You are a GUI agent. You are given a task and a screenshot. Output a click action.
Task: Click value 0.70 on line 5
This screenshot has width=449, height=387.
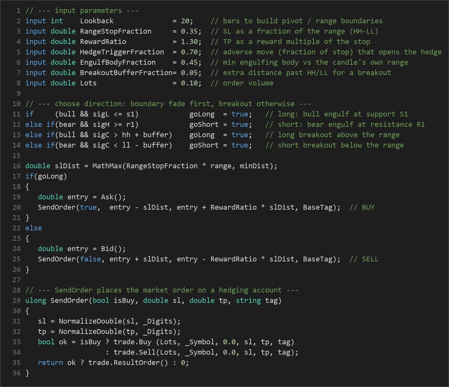[189, 52]
